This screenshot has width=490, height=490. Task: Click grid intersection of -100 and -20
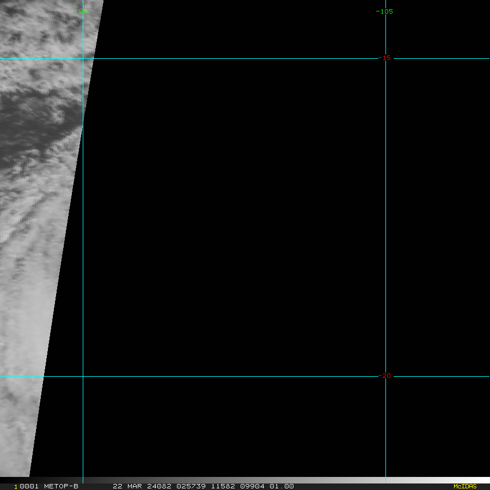click(x=83, y=376)
